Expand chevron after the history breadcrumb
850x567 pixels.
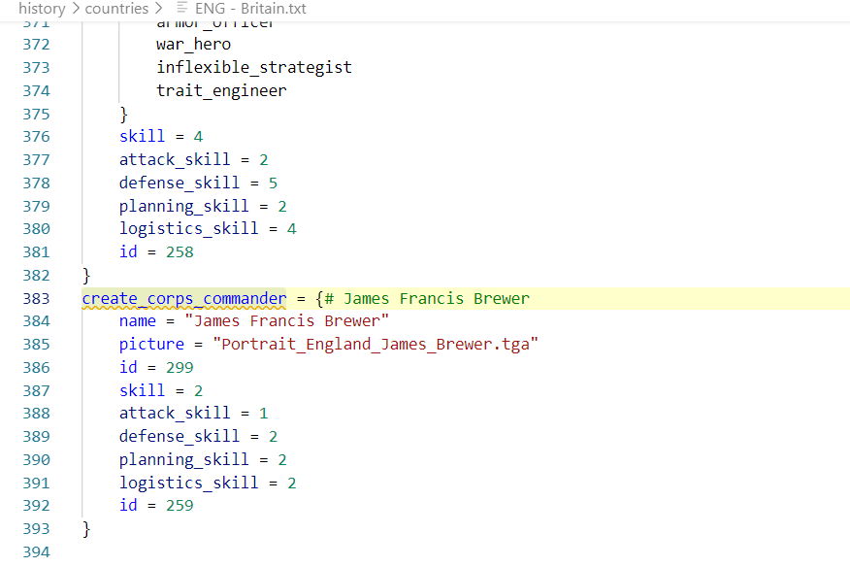click(x=76, y=9)
